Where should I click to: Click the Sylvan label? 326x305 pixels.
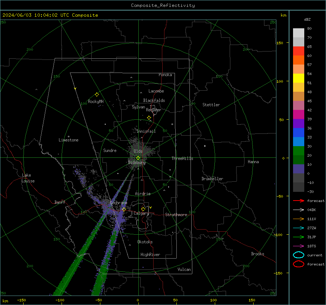(x=138, y=107)
